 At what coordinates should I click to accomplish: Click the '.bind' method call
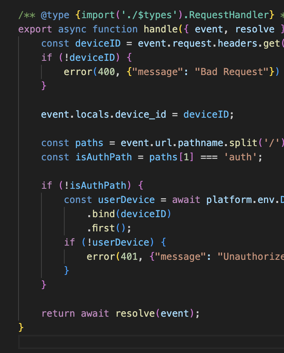click(101, 214)
